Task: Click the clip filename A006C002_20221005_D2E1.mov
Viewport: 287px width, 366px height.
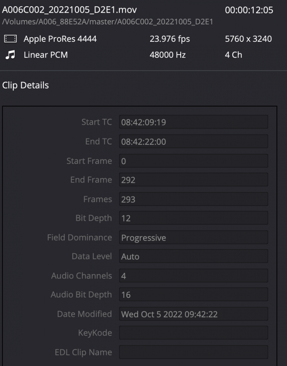Action: pyautogui.click(x=69, y=10)
